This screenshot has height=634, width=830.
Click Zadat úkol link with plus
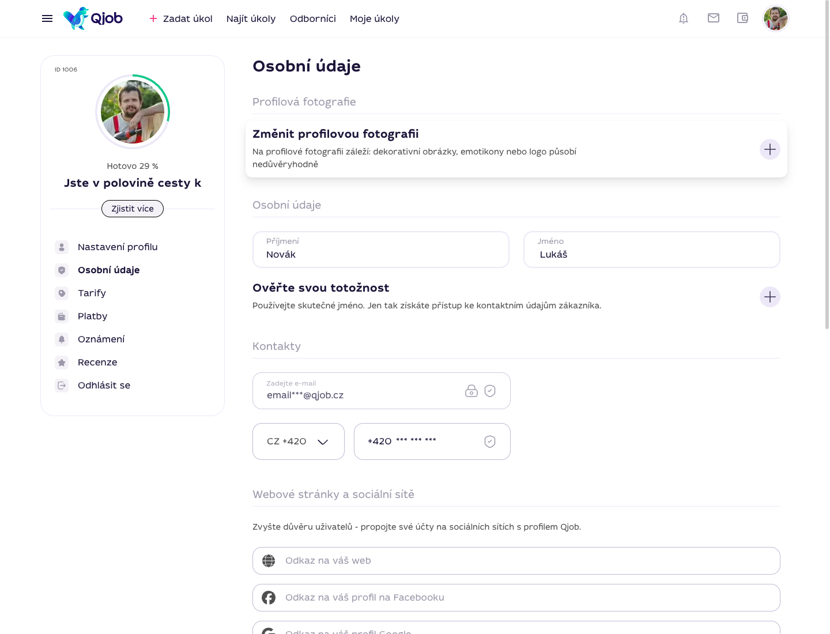pyautogui.click(x=181, y=18)
